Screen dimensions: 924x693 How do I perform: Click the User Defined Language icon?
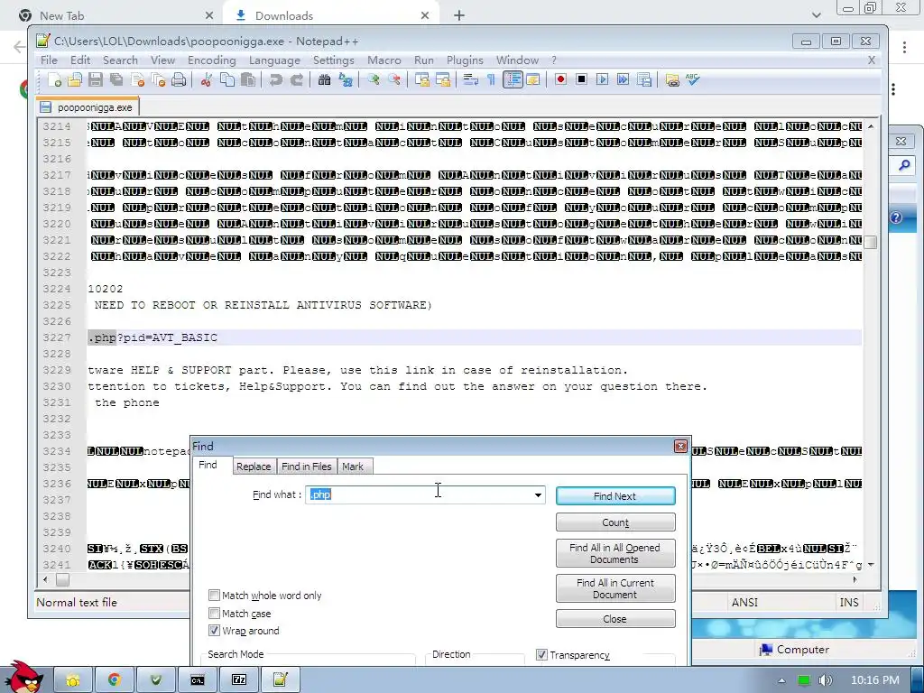[x=532, y=79]
